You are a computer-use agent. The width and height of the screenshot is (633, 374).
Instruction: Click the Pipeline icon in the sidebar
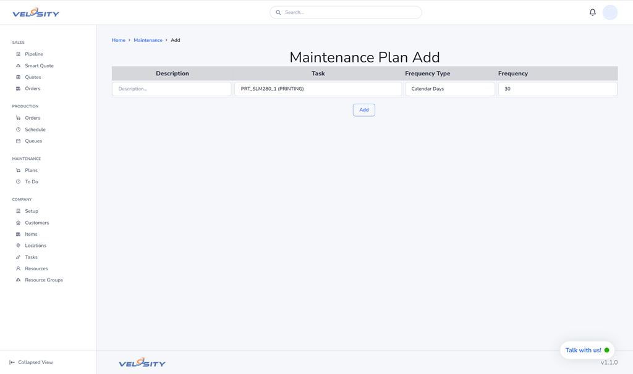pos(18,54)
